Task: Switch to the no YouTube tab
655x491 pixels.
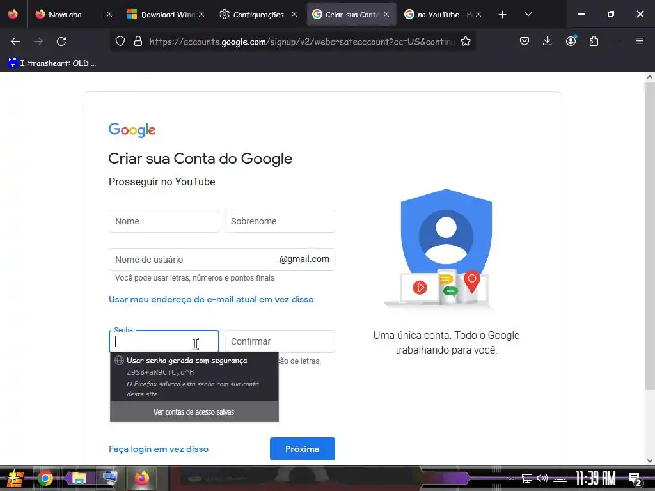Action: click(443, 15)
